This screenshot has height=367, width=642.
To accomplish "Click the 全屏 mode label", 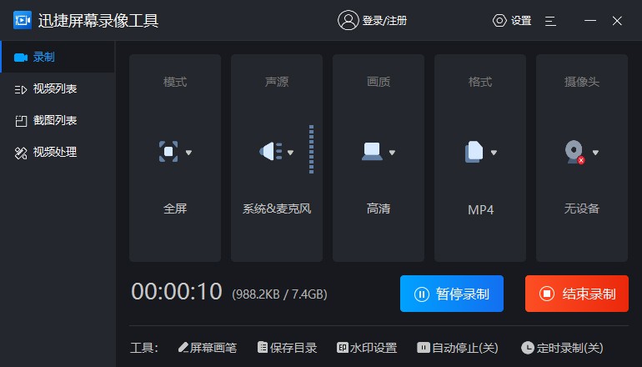I will click(175, 209).
